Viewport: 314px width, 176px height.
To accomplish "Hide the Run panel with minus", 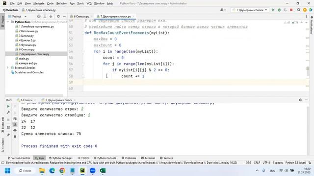I will (x=306, y=100).
